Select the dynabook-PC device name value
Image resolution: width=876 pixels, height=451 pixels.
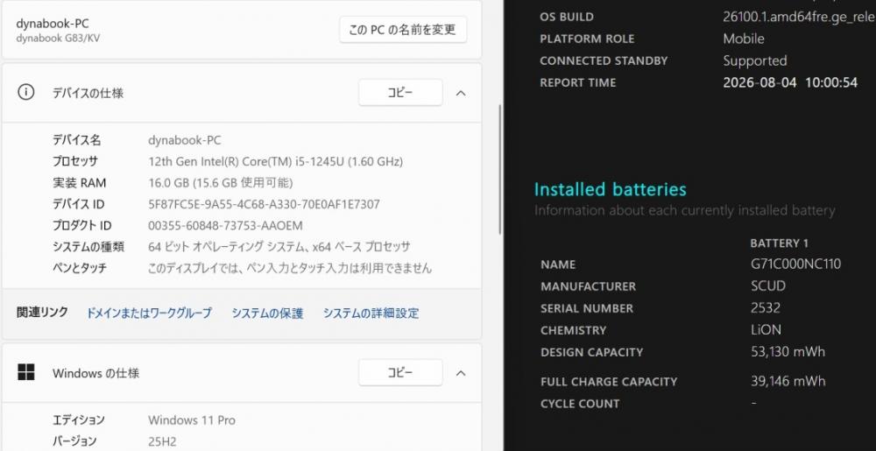pos(184,141)
